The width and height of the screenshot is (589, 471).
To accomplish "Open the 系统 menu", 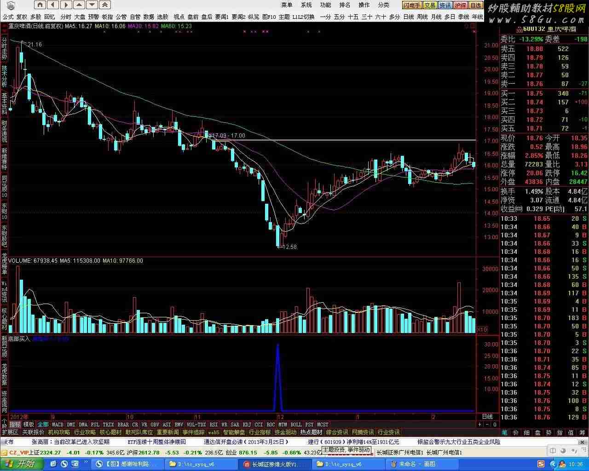I will (x=306, y=5).
